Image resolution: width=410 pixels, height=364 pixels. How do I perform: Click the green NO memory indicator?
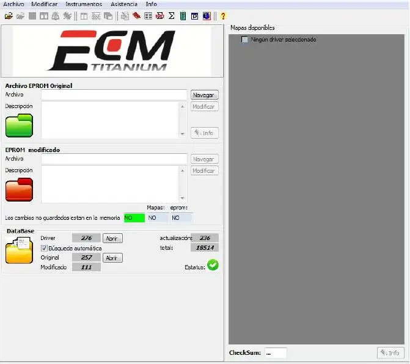pyautogui.click(x=134, y=218)
